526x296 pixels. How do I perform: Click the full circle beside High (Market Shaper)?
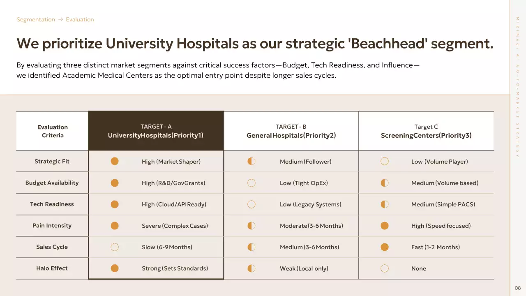115,161
